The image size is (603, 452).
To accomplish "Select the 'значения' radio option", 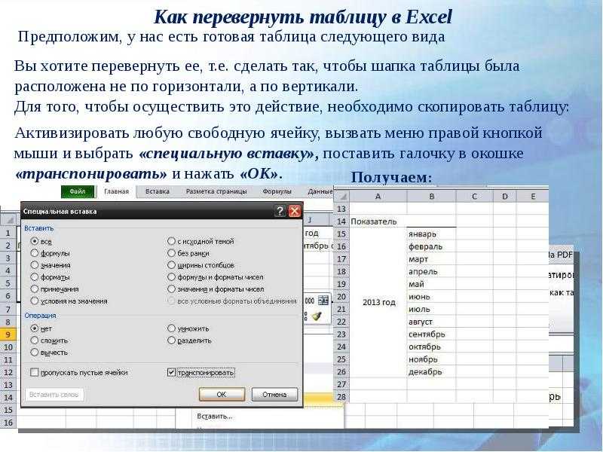I will tap(35, 265).
